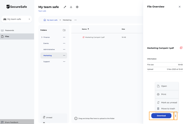This screenshot has width=186, height=124.
Task: Open team members user icon
Action: (71, 7)
